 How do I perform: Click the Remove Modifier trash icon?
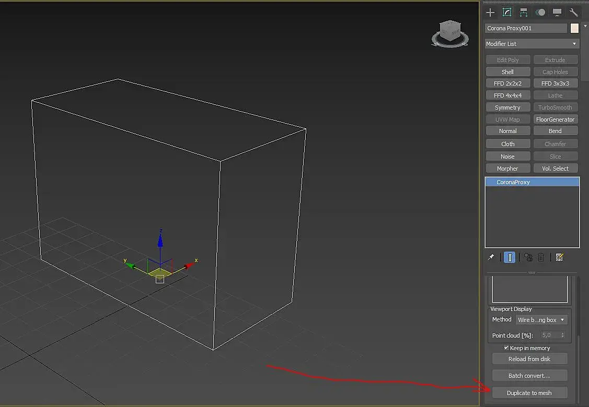[x=541, y=257]
